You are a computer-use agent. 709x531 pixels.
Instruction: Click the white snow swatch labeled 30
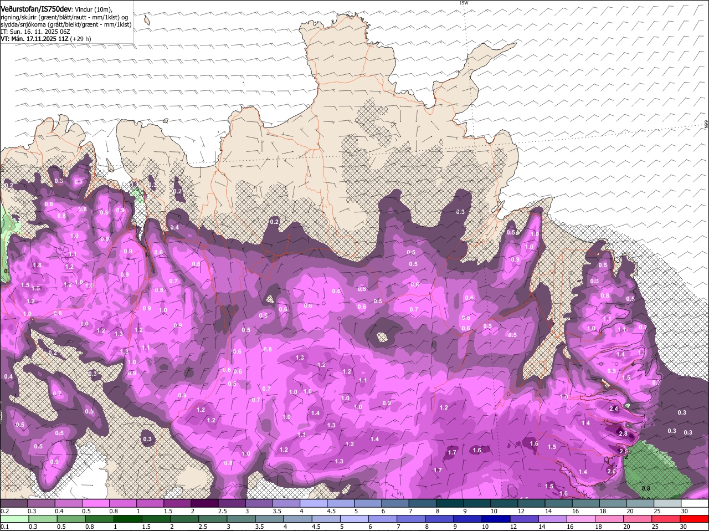[694, 503]
